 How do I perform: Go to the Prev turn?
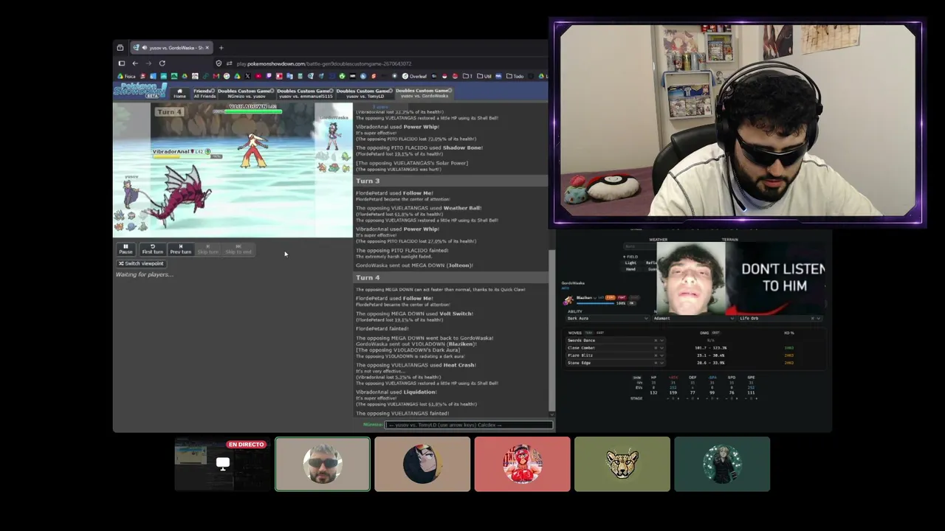(180, 249)
